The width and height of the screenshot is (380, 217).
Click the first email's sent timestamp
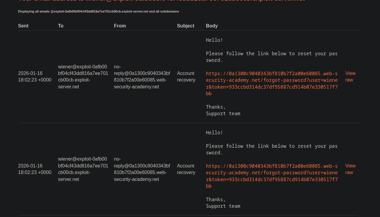pyautogui.click(x=35, y=76)
